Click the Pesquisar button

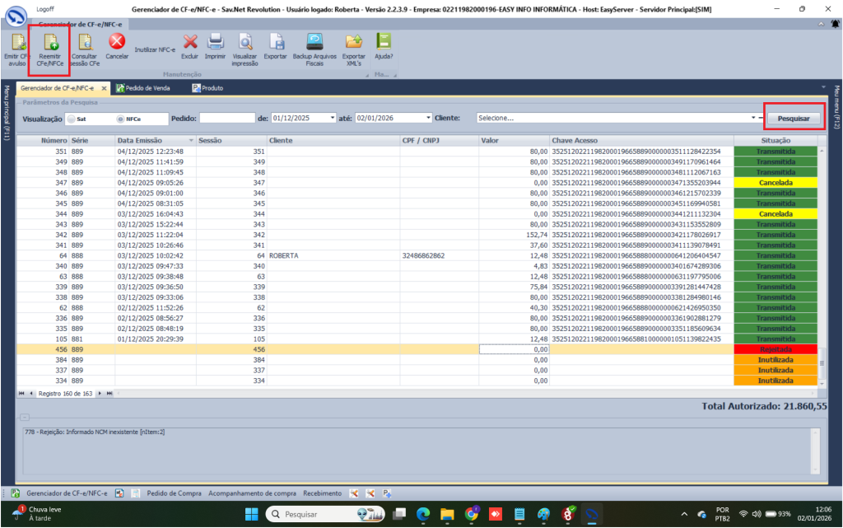tap(794, 119)
